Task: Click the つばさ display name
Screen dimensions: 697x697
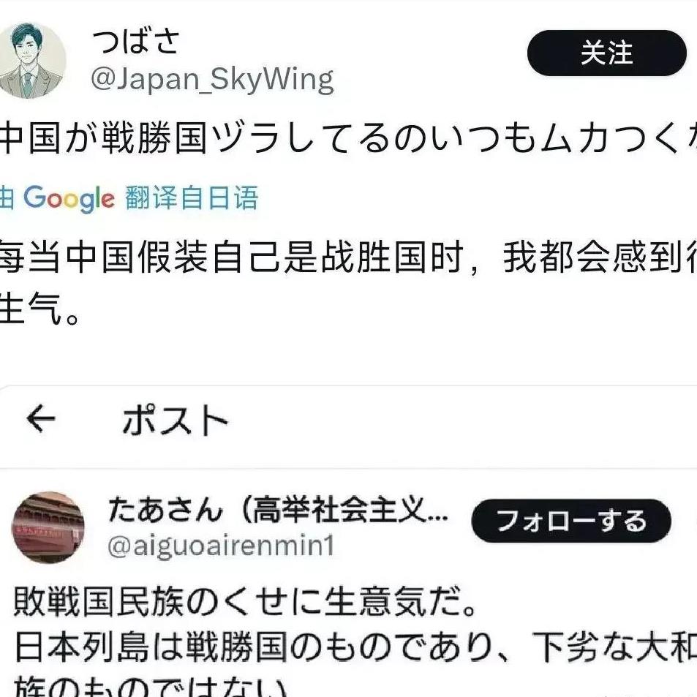Action: click(x=135, y=42)
